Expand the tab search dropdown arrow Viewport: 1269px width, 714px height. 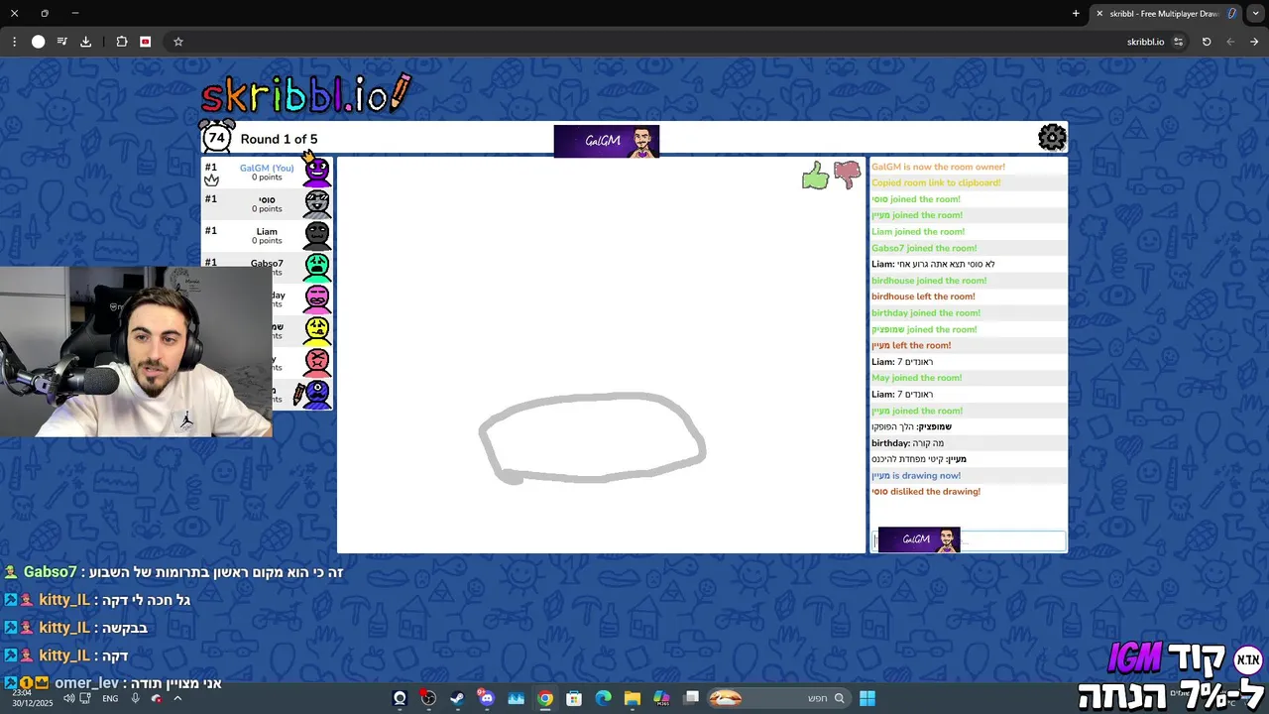click(x=1257, y=13)
